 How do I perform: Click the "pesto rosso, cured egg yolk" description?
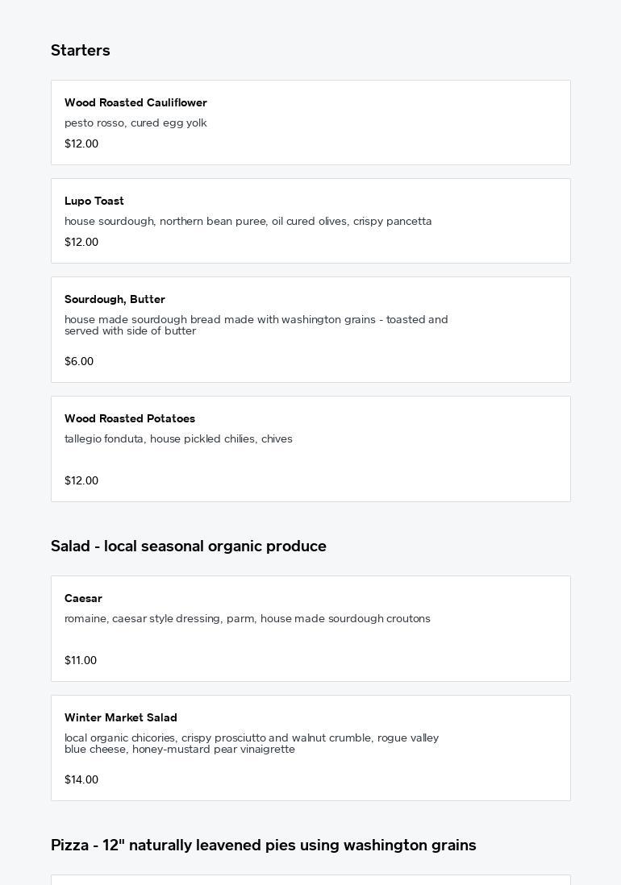point(135,123)
